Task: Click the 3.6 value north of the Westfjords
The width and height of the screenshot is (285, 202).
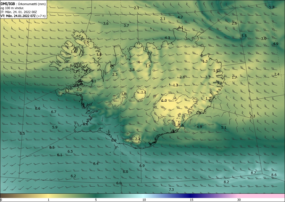Action: tap(106, 24)
